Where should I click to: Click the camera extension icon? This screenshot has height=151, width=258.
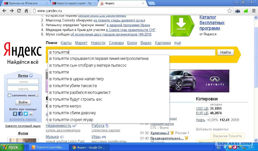(238, 11)
